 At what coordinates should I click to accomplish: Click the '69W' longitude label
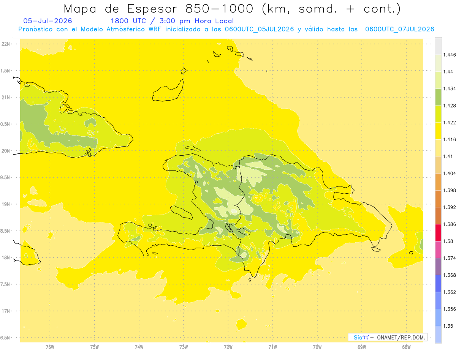[361, 347]
